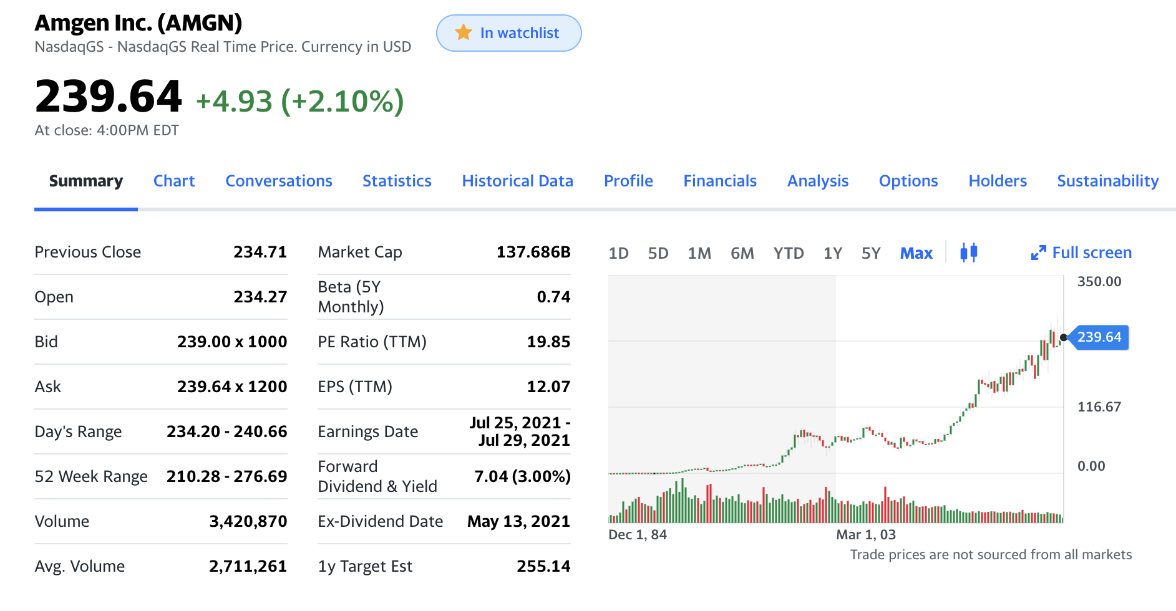Select the 1M chart range
1176x611 pixels.
tap(699, 253)
